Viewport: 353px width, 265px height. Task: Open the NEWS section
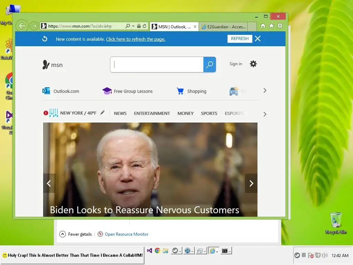120,113
